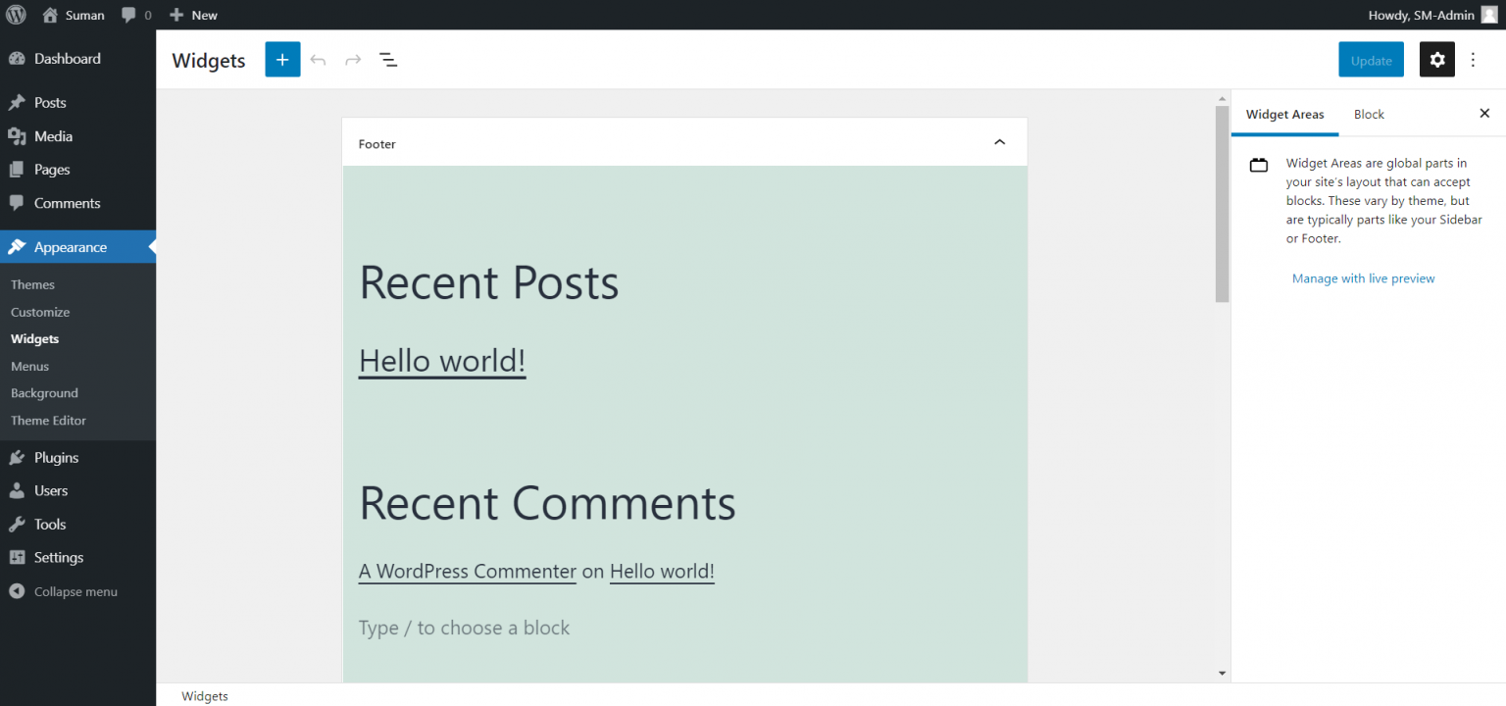Open Dashboard in the sidebar
This screenshot has width=1506, height=706.
click(x=77, y=59)
